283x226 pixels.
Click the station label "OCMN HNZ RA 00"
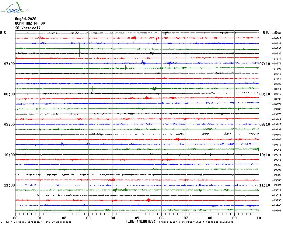[x=30, y=23]
